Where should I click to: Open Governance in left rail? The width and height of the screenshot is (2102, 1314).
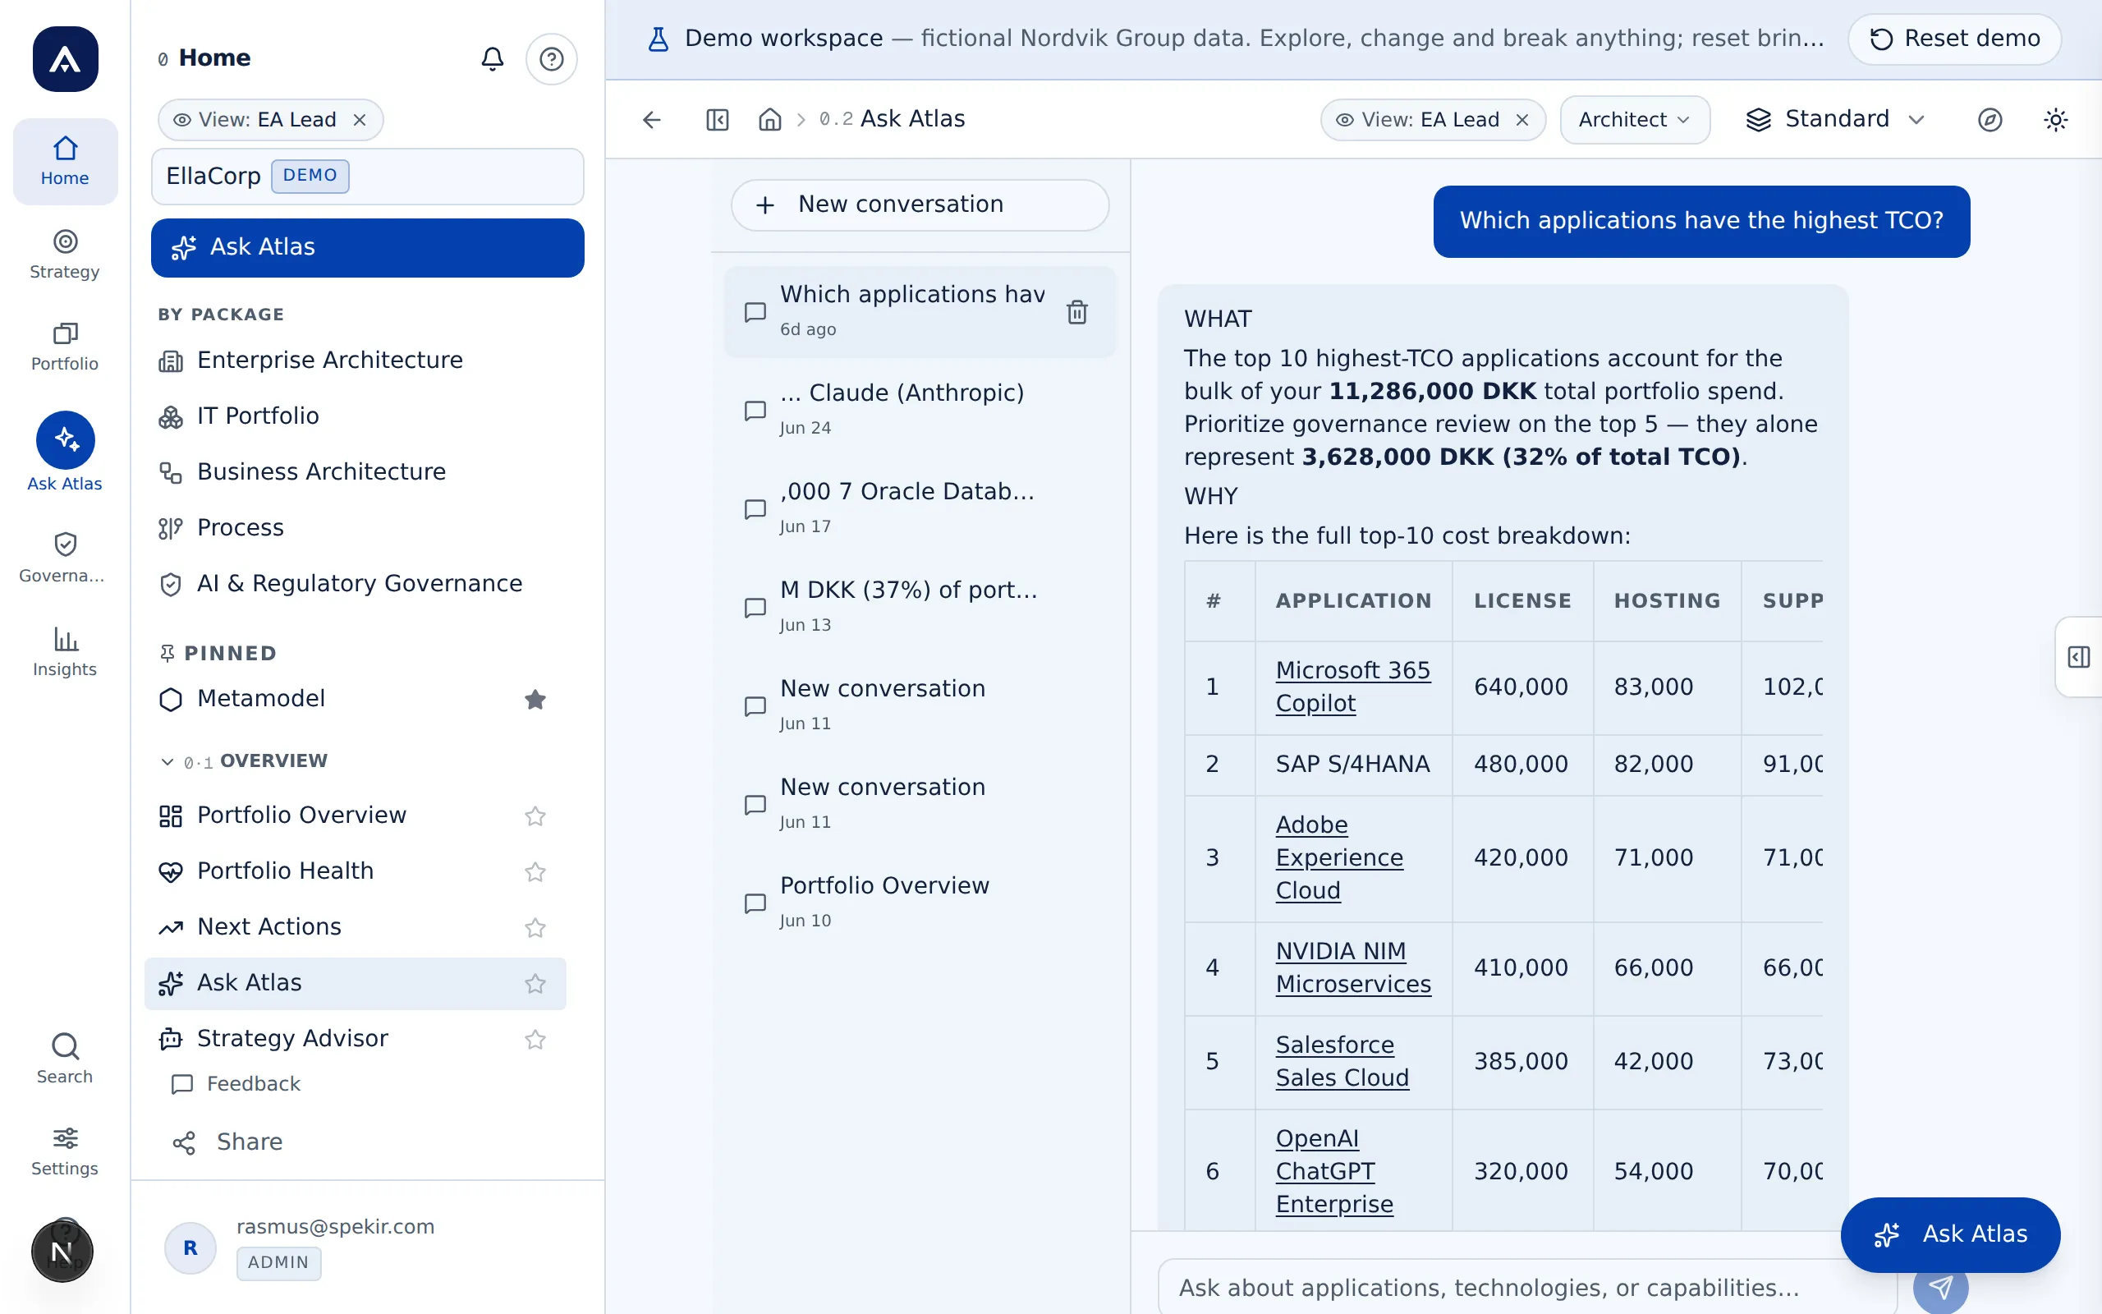[x=65, y=558]
